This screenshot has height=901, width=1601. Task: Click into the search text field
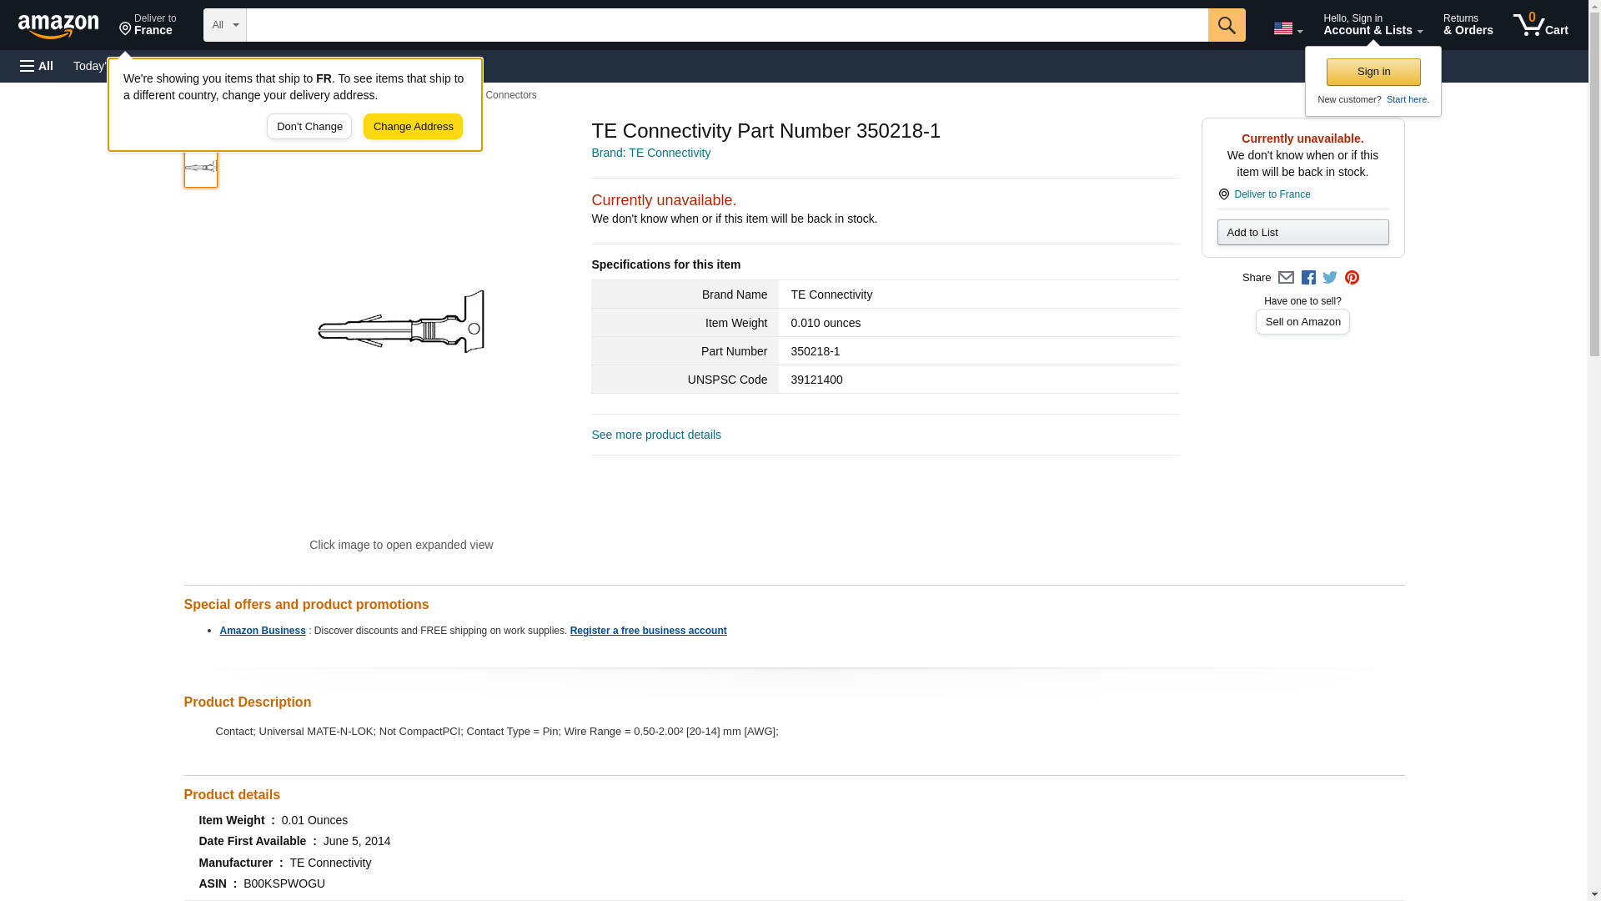725,25
